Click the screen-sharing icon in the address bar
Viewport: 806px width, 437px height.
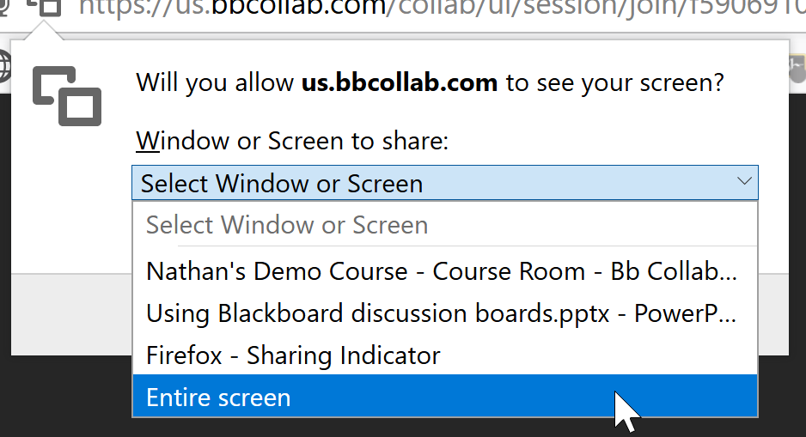click(x=45, y=9)
